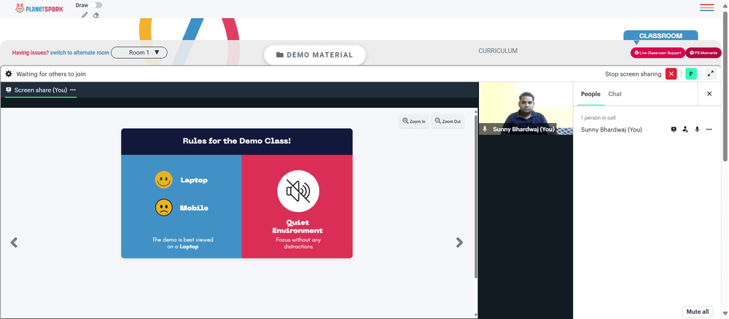The width and height of the screenshot is (729, 319).
Task: Click the page vertical scrollbar at right edge
Action: (726, 86)
